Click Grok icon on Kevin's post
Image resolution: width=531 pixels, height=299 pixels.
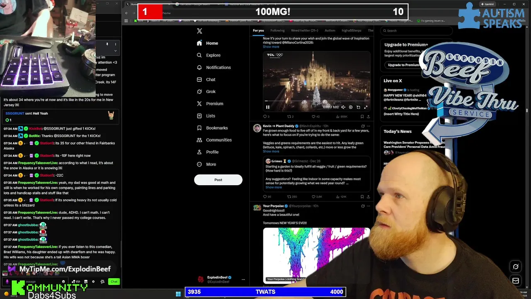[363, 126]
